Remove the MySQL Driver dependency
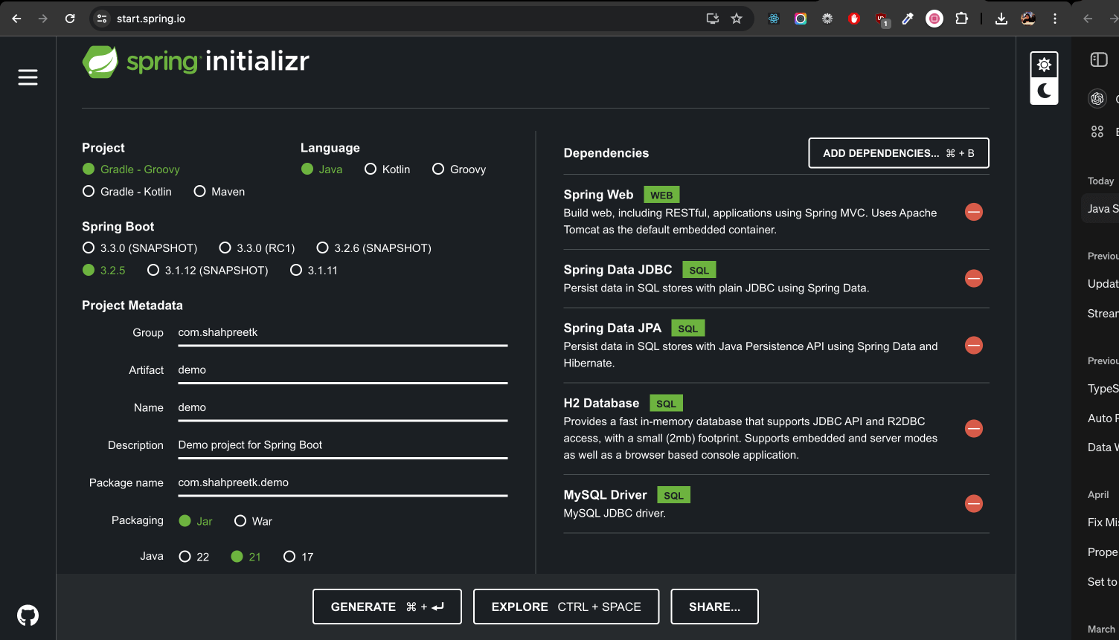Image resolution: width=1119 pixels, height=640 pixels. click(x=973, y=503)
